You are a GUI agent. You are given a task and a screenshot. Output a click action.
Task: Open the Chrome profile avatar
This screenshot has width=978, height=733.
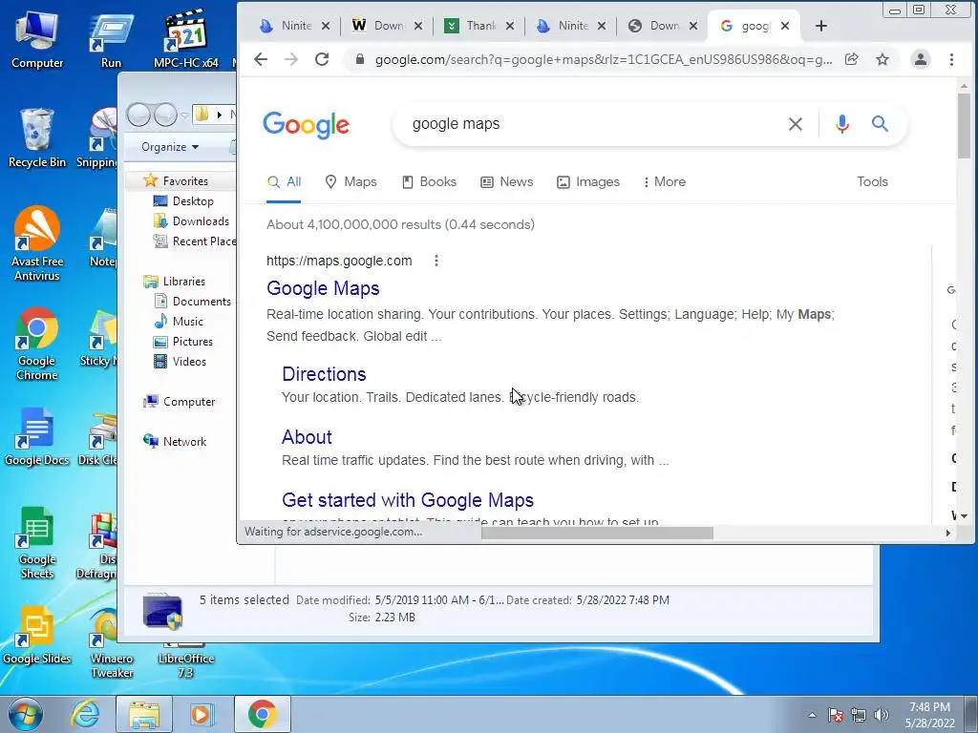click(x=920, y=59)
